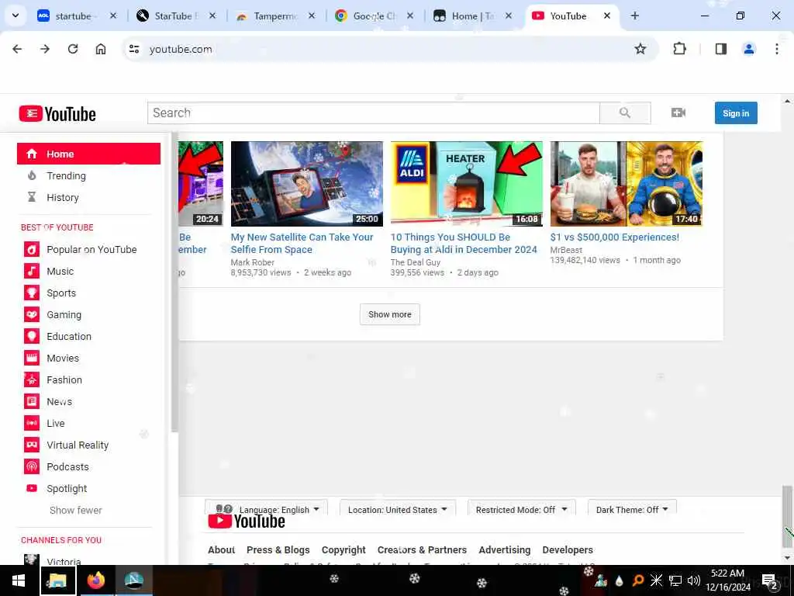The image size is (794, 596).
Task: Click the YouTube logo in the header
Action: (x=57, y=113)
